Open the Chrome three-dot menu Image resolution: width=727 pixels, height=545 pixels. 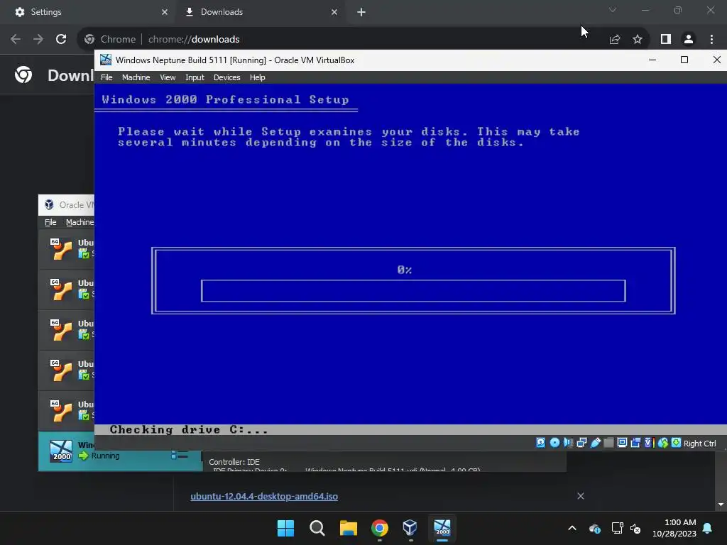pyautogui.click(x=711, y=39)
